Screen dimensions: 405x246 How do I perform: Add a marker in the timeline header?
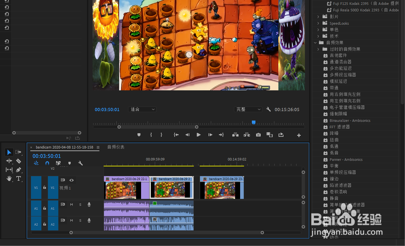pos(69,163)
